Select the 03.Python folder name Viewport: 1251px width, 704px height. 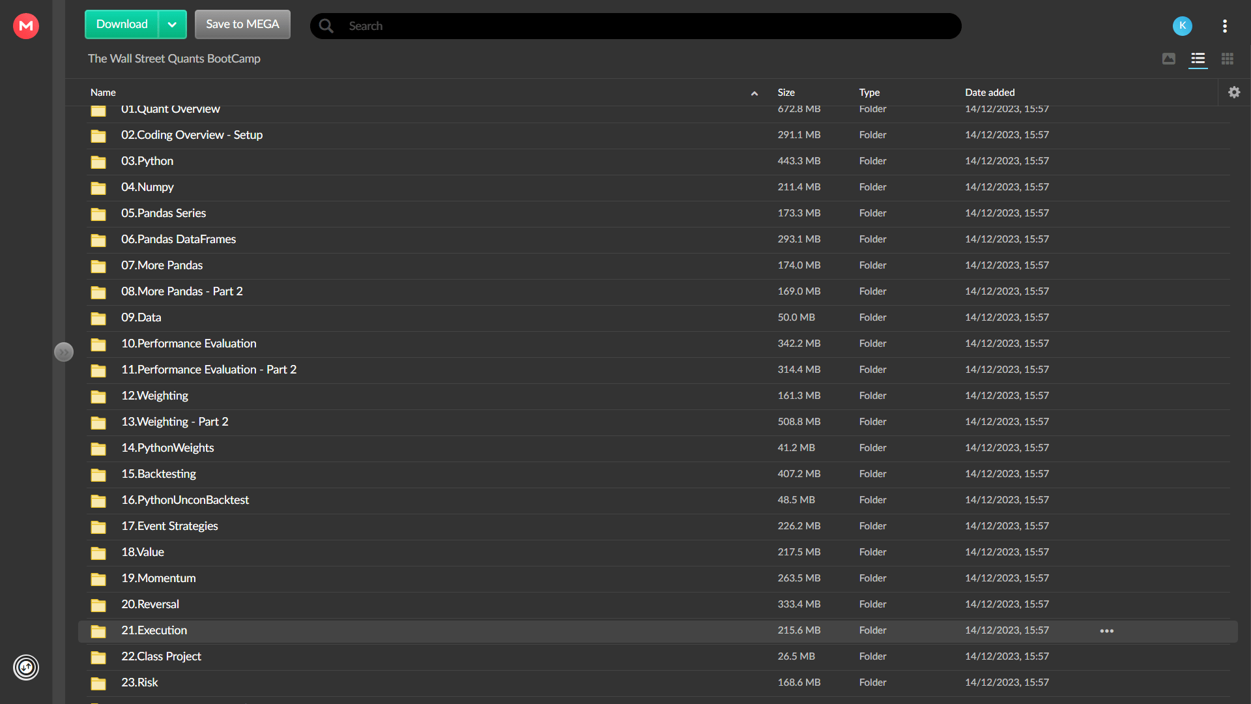click(x=147, y=161)
